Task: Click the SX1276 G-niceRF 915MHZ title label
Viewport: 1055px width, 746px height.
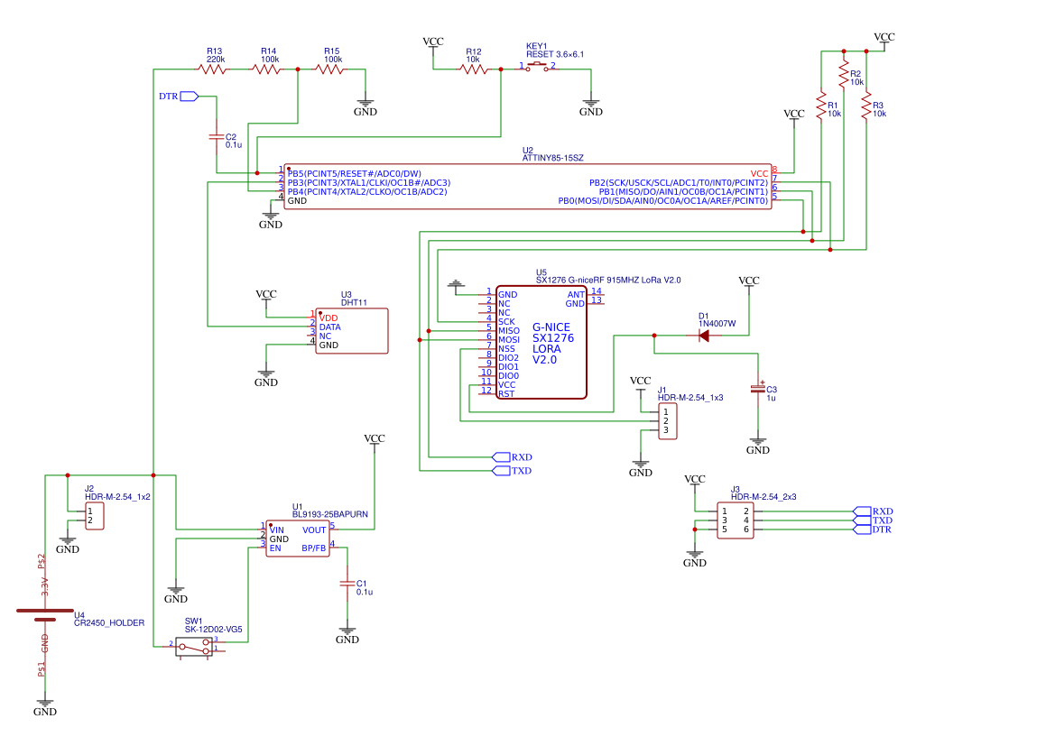Action: click(x=608, y=280)
